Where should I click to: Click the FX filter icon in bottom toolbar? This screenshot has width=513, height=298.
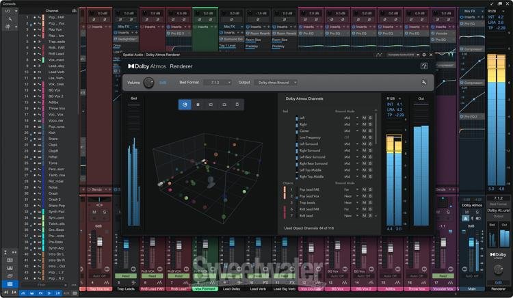[x=40, y=293]
